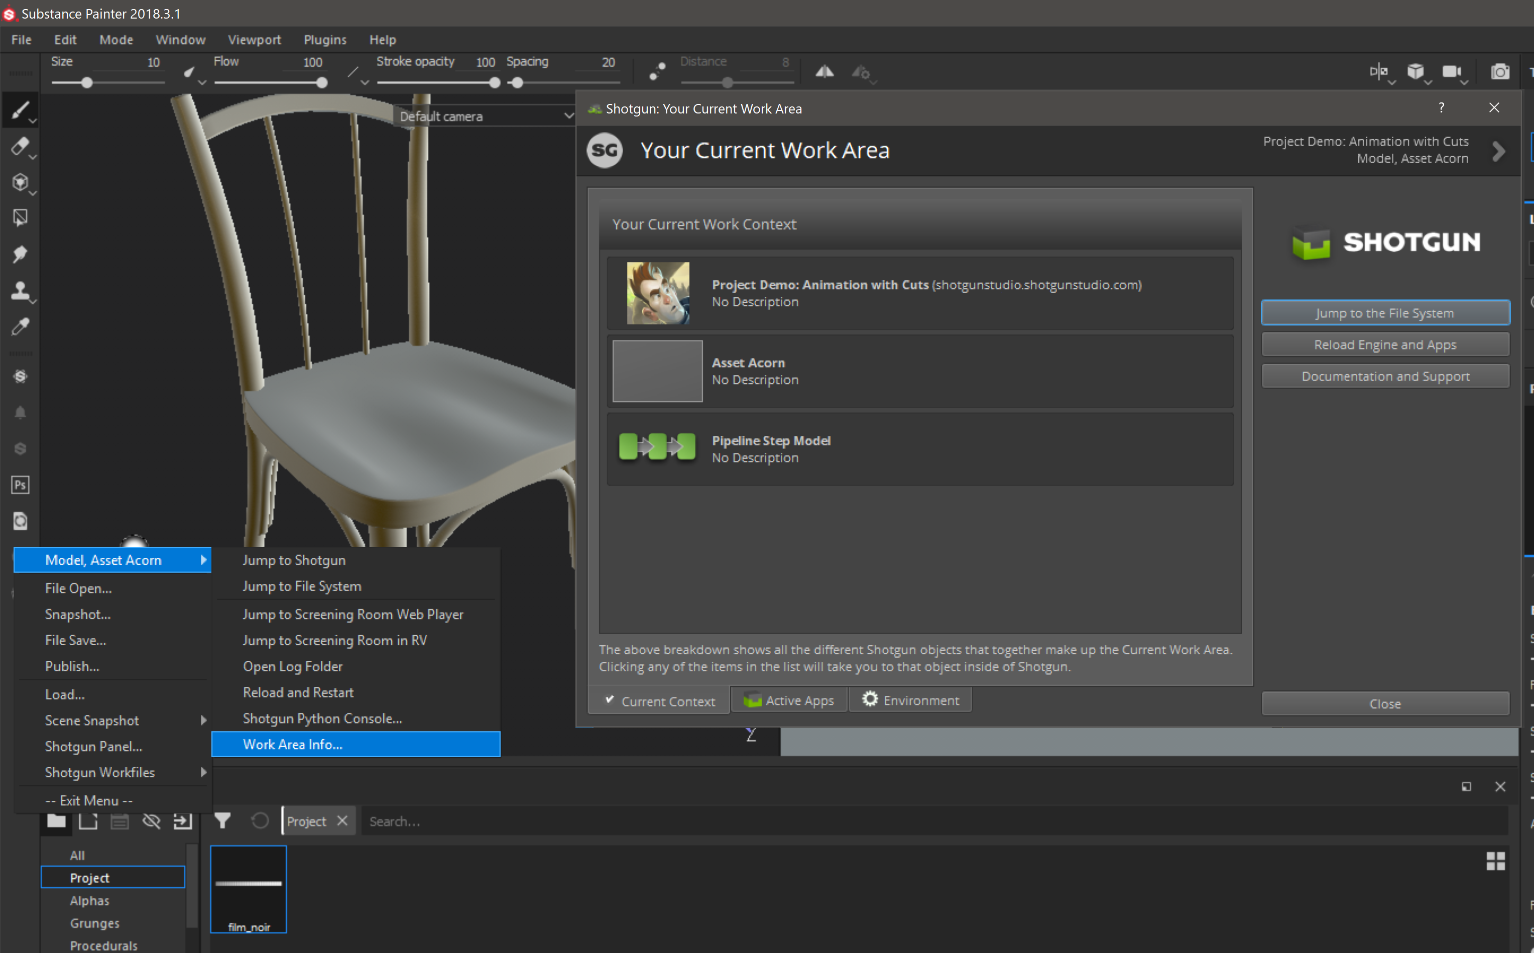1534x953 pixels.
Task: Select the Clone stamp tool
Action: (x=20, y=290)
